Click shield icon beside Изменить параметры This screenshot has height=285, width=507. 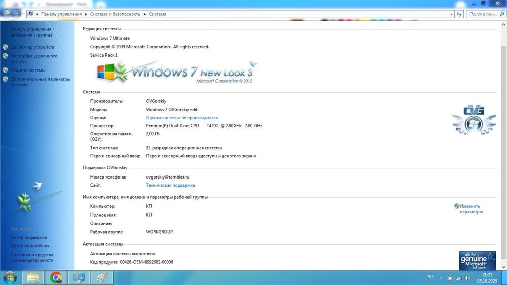457,206
